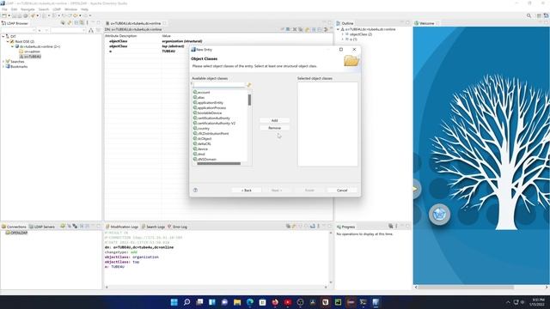The image size is (550, 309).
Task: Open the Navigate menu
Action: click(27, 9)
